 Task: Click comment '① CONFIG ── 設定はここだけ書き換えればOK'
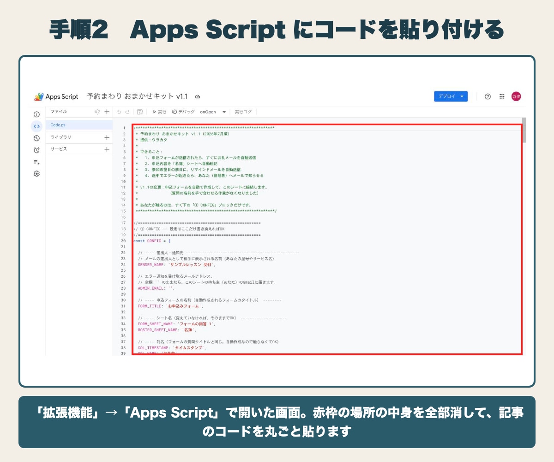179,229
